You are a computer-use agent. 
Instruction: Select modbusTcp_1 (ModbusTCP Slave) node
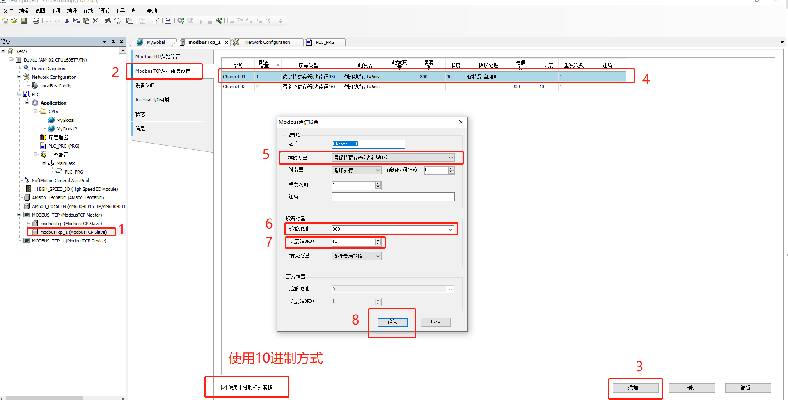pos(73,232)
